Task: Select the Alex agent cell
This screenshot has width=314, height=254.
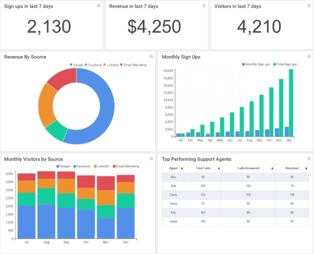Action: pyautogui.click(x=173, y=177)
